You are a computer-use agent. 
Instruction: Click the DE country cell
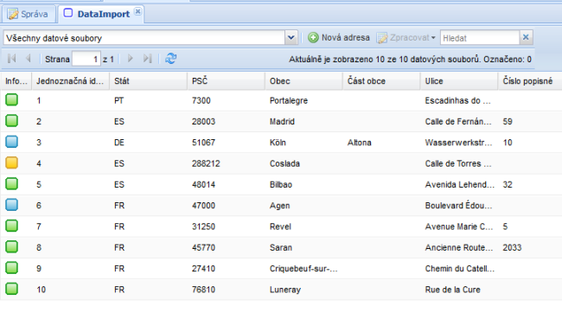pyautogui.click(x=119, y=143)
